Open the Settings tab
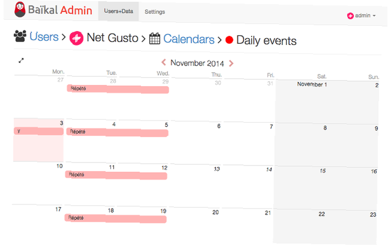The height and width of the screenshot is (246, 388). click(x=155, y=12)
